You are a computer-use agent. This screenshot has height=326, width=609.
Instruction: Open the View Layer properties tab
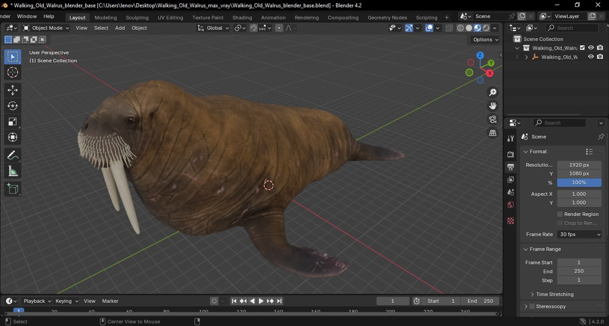pyautogui.click(x=510, y=179)
